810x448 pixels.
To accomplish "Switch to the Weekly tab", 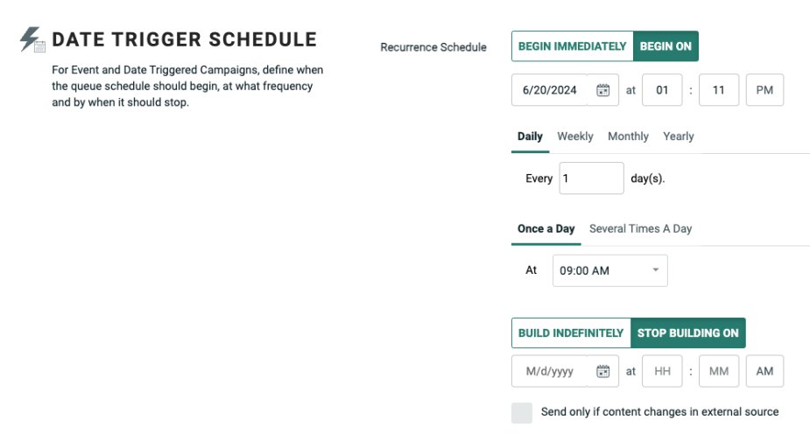I will tap(575, 136).
